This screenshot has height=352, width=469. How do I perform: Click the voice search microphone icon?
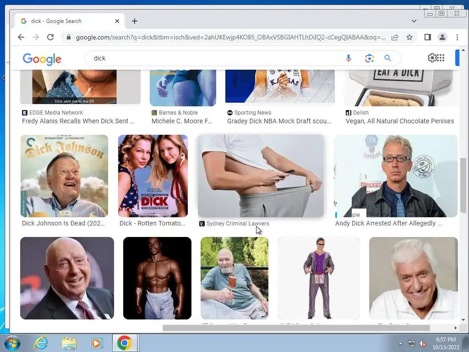point(349,58)
